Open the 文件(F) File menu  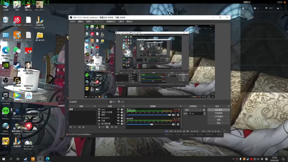point(73,22)
